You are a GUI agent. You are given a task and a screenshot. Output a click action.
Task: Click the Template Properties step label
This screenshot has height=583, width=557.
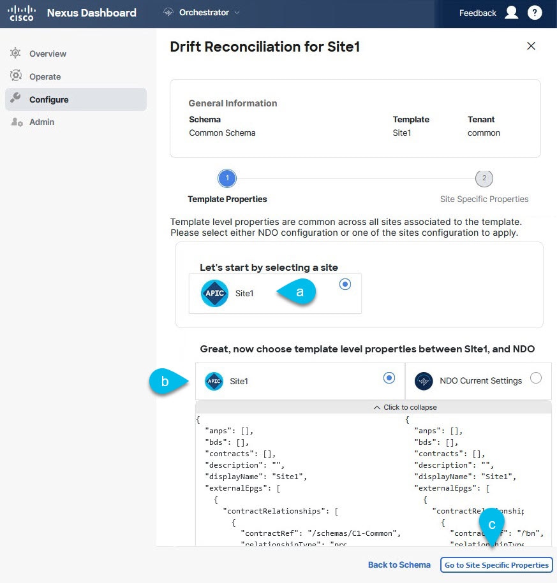(x=227, y=199)
